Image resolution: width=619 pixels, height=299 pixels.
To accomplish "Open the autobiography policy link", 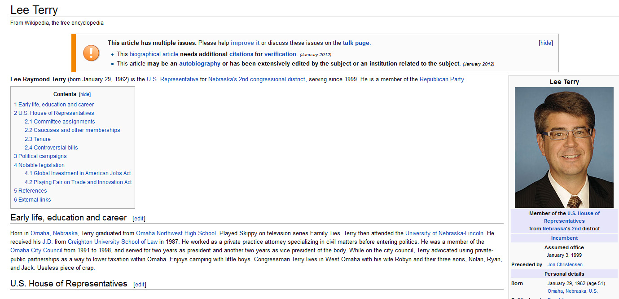I will [x=199, y=64].
